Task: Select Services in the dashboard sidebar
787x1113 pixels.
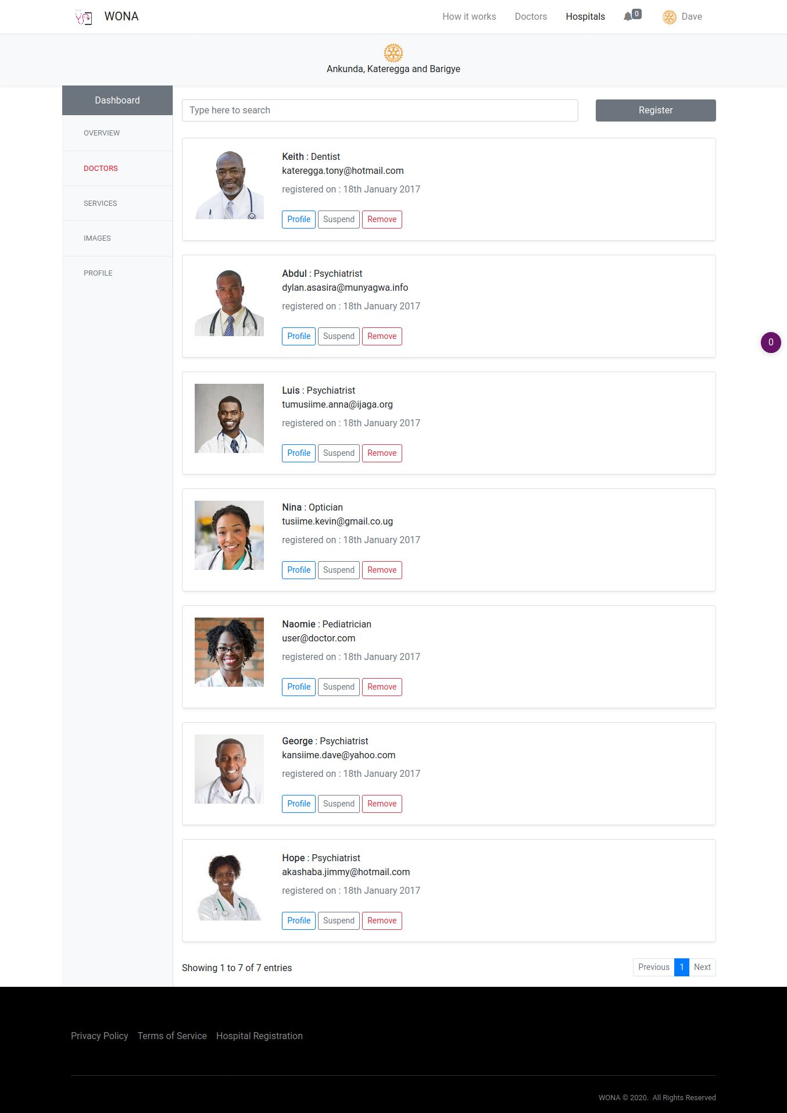Action: click(101, 204)
